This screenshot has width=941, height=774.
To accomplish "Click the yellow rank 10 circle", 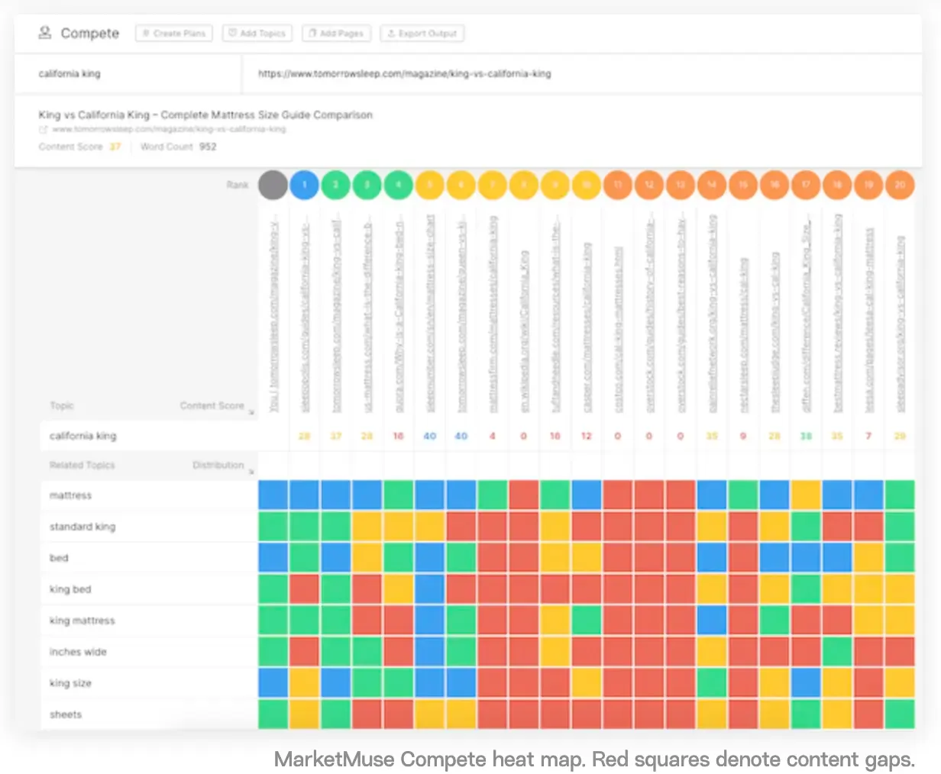I will coord(587,185).
